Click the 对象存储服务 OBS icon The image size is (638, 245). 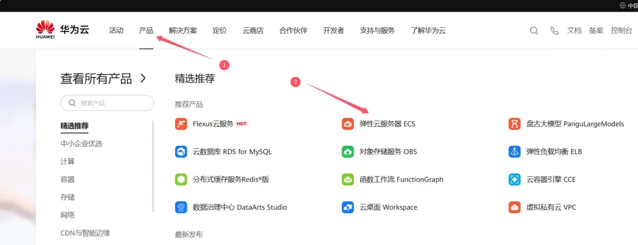point(348,152)
